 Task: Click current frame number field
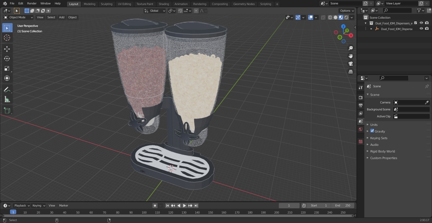[289, 205]
